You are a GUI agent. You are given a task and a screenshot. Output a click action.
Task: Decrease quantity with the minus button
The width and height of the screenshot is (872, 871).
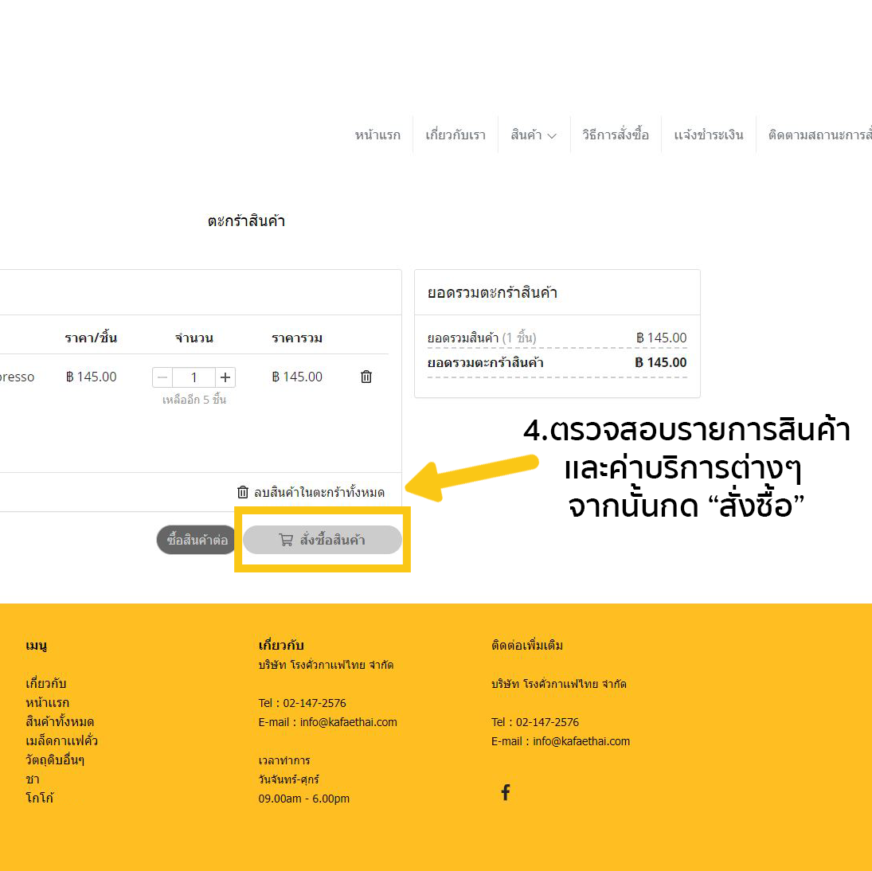[x=162, y=377]
